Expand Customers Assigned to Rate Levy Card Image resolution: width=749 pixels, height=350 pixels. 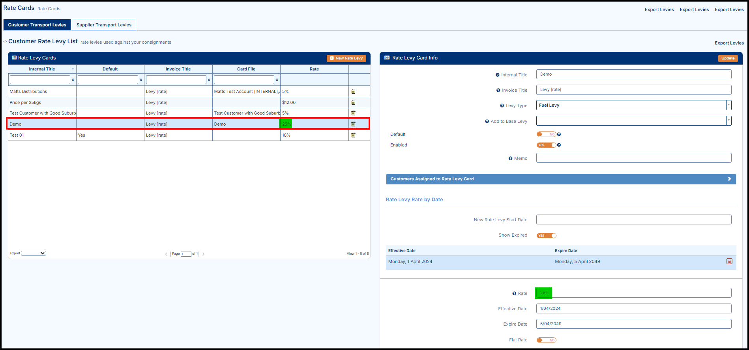[561, 179]
